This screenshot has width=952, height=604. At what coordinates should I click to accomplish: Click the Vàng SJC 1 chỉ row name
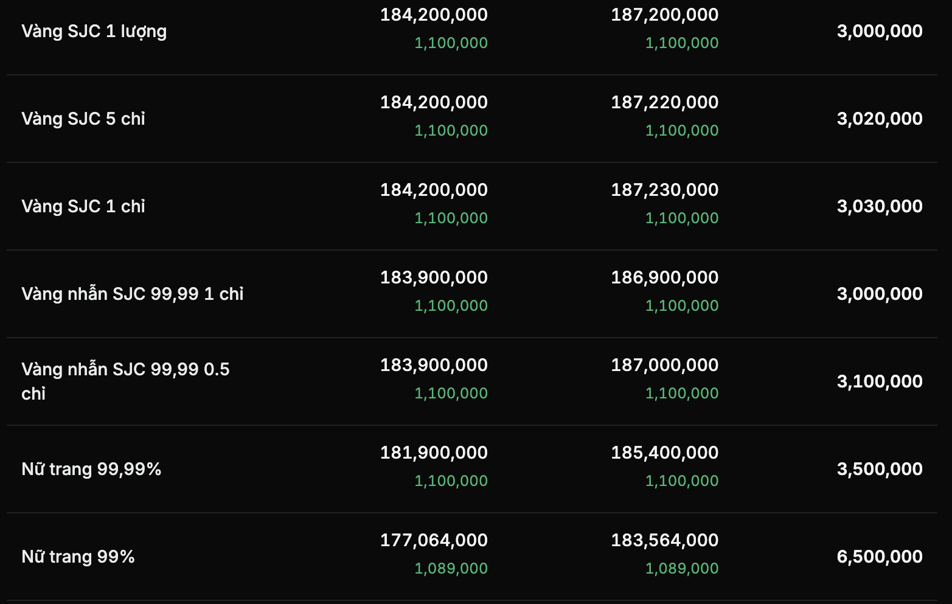pyautogui.click(x=83, y=206)
